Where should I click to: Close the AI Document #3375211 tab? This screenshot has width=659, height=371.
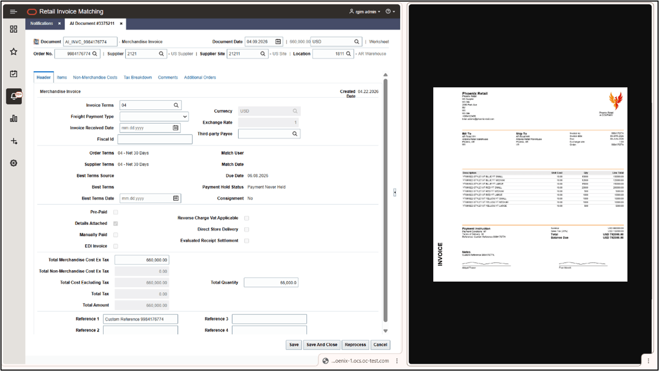pos(121,23)
